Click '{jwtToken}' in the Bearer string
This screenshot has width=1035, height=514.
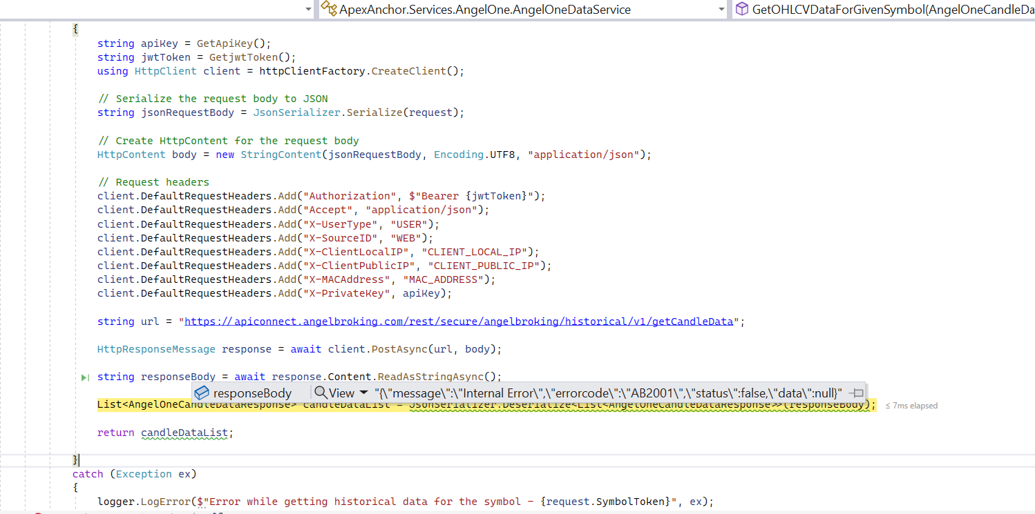(x=496, y=196)
